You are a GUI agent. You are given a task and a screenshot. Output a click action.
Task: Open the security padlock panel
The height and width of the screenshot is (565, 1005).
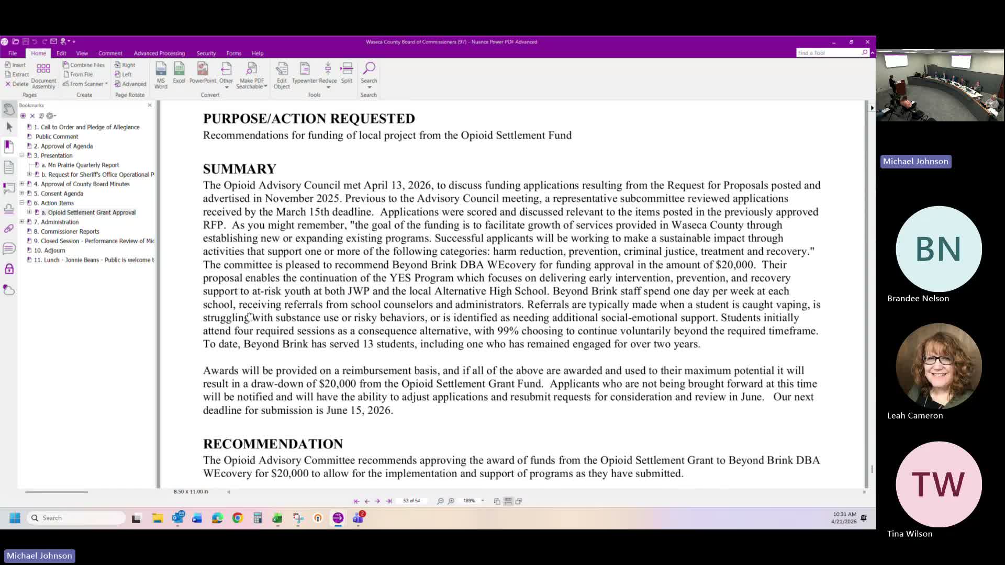9,269
